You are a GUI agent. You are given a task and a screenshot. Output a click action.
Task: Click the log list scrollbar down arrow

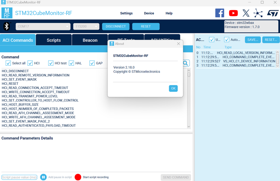[x=277, y=66]
